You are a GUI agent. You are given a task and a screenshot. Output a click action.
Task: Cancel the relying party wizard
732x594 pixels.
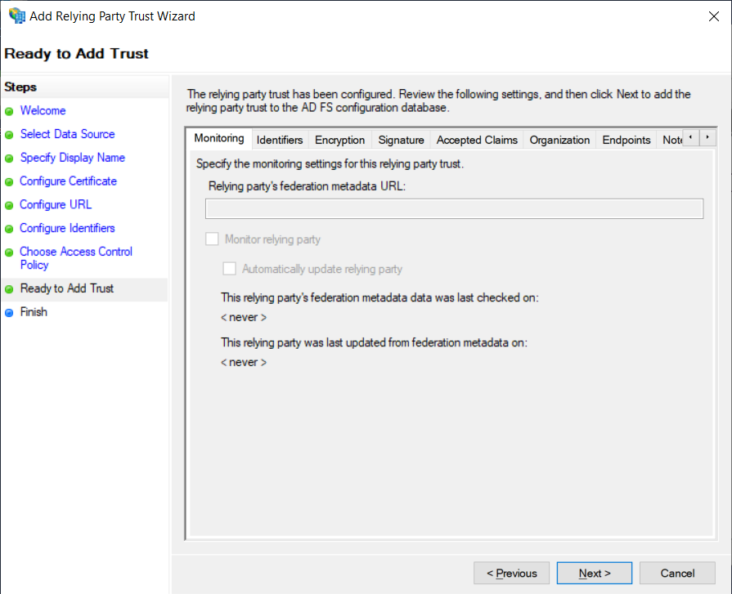[x=677, y=573]
